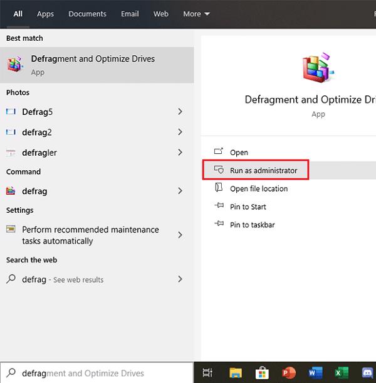Screen dimensions: 376x383
Task: Click the defrag command icon
Action: click(11, 191)
